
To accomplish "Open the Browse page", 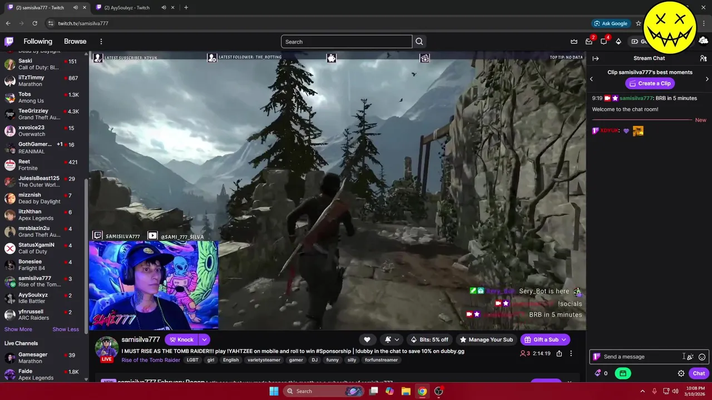I will pos(75,42).
